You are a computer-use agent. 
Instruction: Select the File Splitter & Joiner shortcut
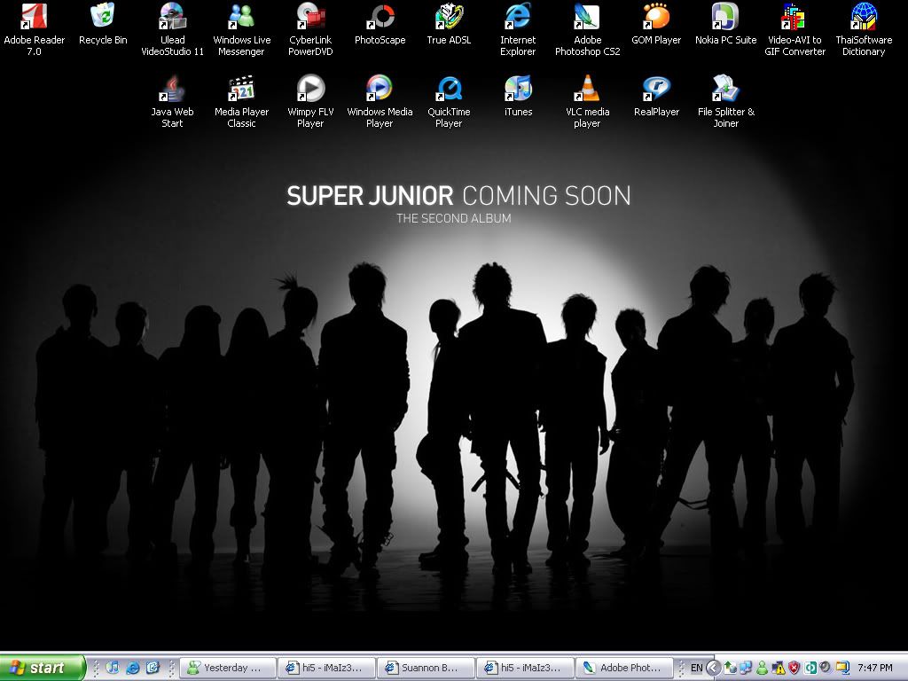click(725, 101)
